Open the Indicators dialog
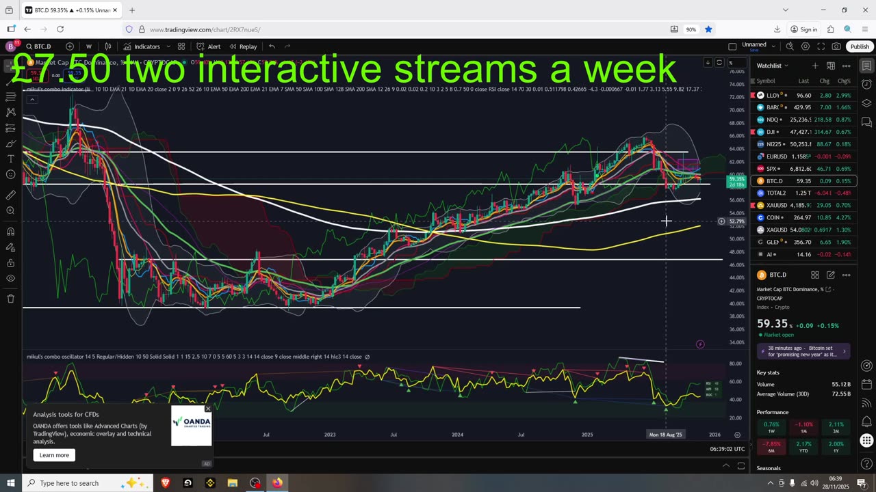The width and height of the screenshot is (876, 492). 142,46
